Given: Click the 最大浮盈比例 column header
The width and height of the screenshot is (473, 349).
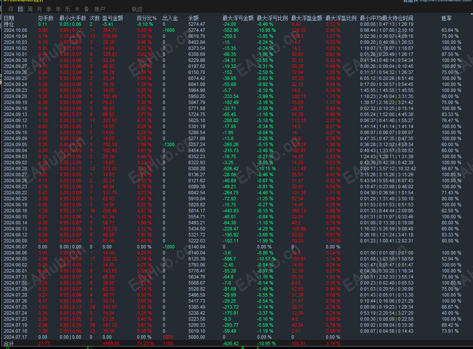Looking at the screenshot, I should click(341, 18).
